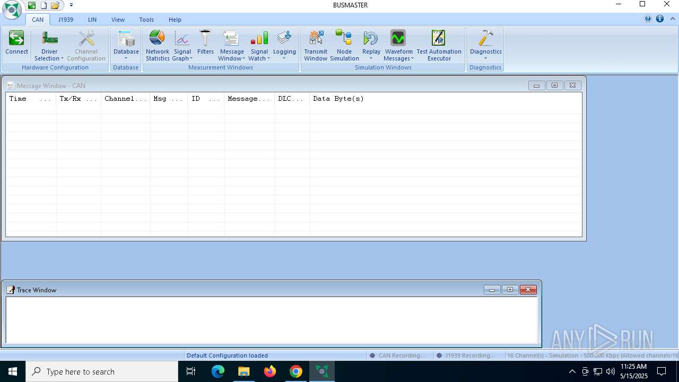Open the Signal Watch icon
Viewport: 679px width, 382px height.
point(259,38)
